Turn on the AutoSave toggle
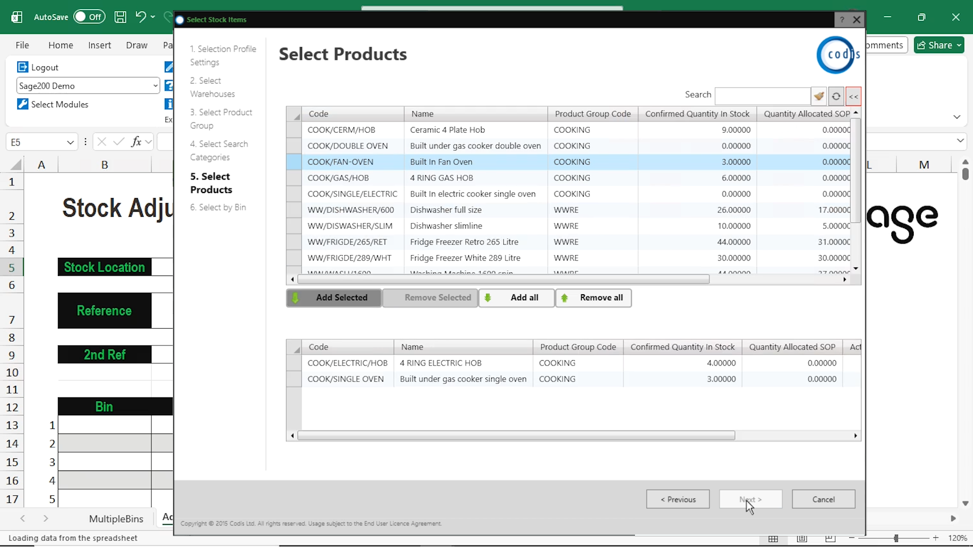The image size is (973, 547). (89, 16)
